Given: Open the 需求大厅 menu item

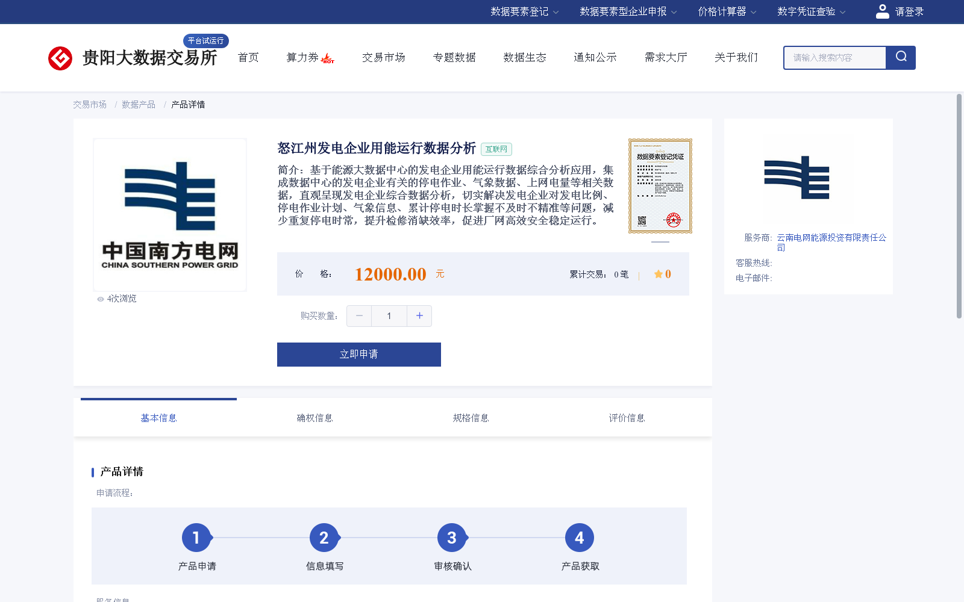Looking at the screenshot, I should pyautogui.click(x=666, y=57).
